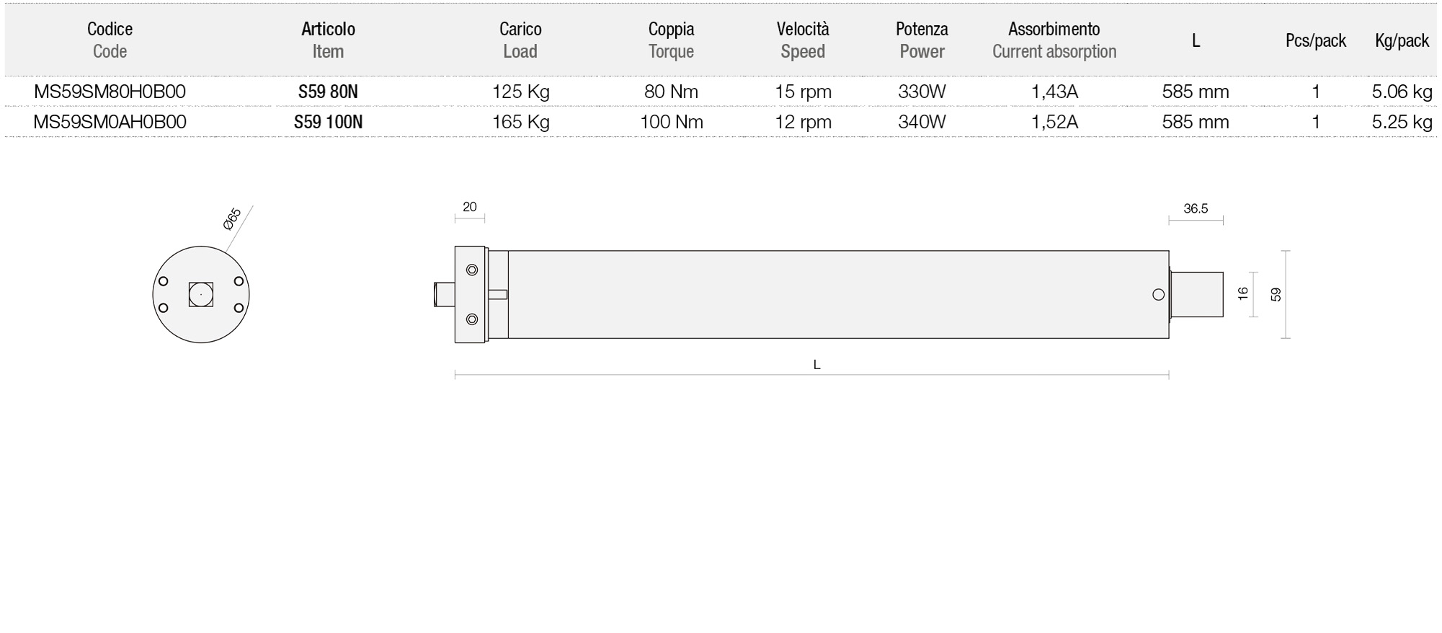The image size is (1442, 633).
Task: Click the Coppia Torque column header
Action: 671,40
